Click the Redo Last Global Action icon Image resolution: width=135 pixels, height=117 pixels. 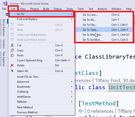12,39
